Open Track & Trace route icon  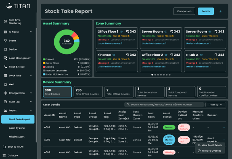click(5, 67)
